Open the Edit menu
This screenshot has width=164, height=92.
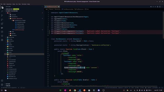[4, 4]
